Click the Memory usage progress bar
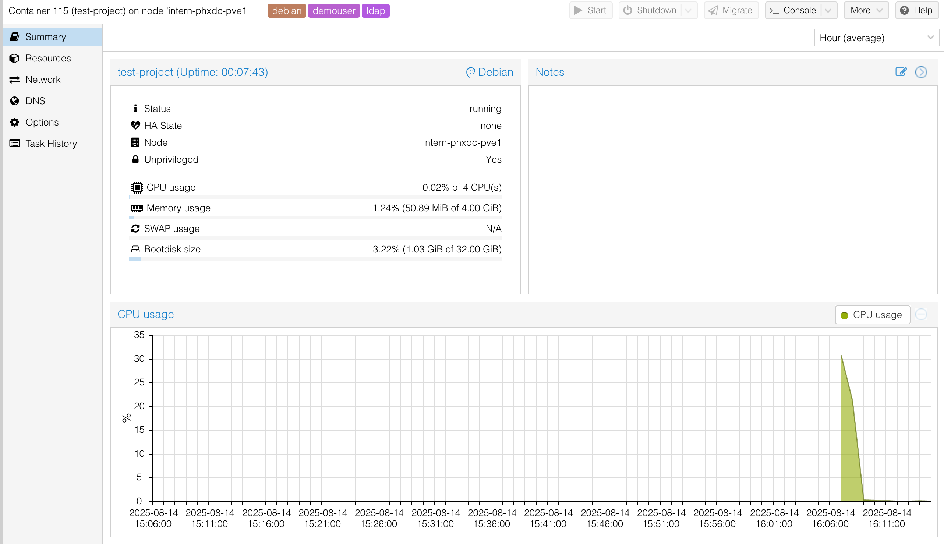 coord(316,217)
